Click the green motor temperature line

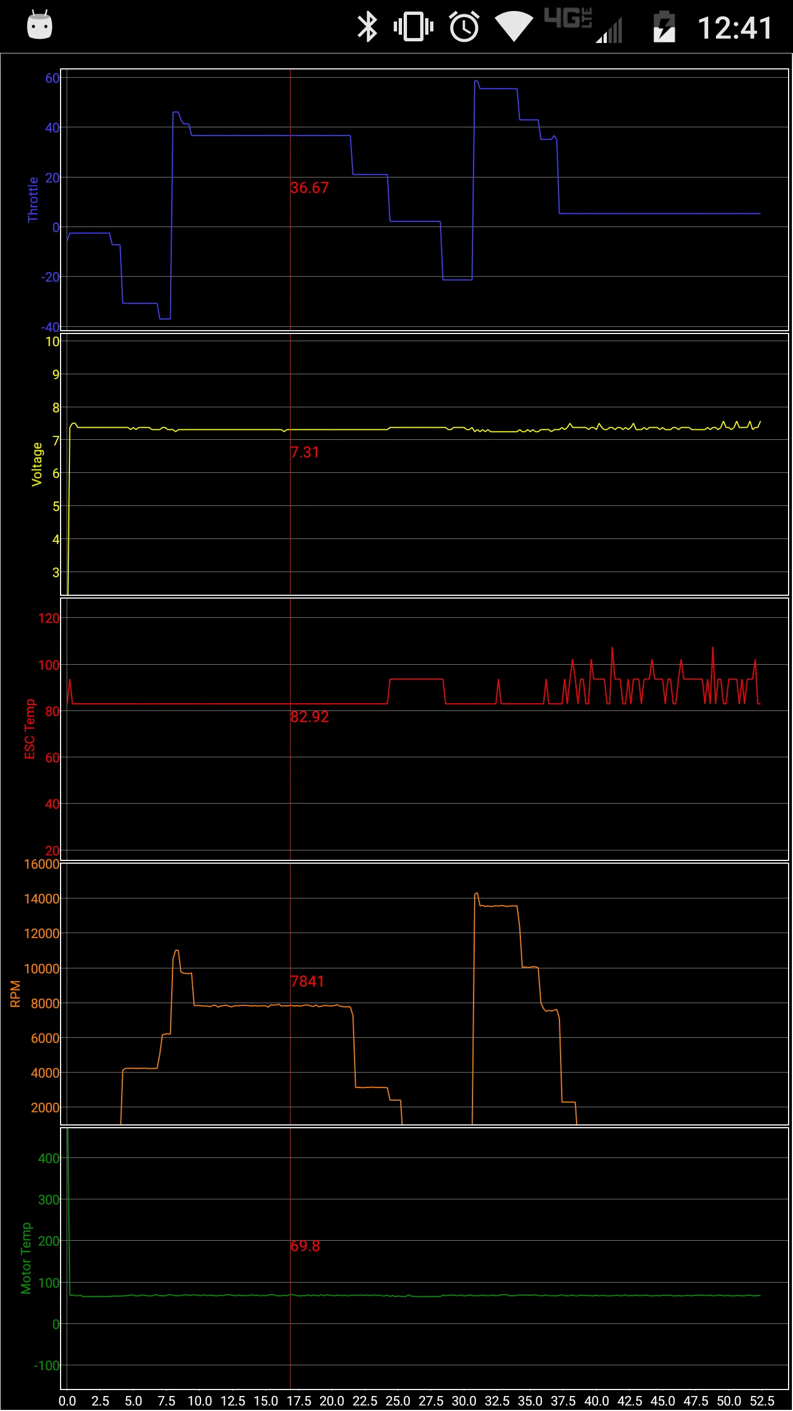point(413,1295)
